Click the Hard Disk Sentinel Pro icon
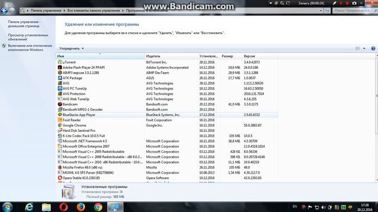Image resolution: width=378 pixels, height=212 pixels. (x=60, y=131)
